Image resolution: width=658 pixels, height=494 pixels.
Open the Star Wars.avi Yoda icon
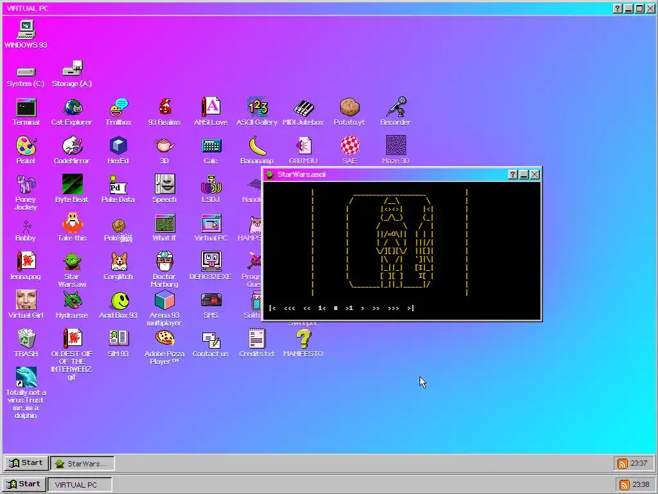(x=72, y=262)
